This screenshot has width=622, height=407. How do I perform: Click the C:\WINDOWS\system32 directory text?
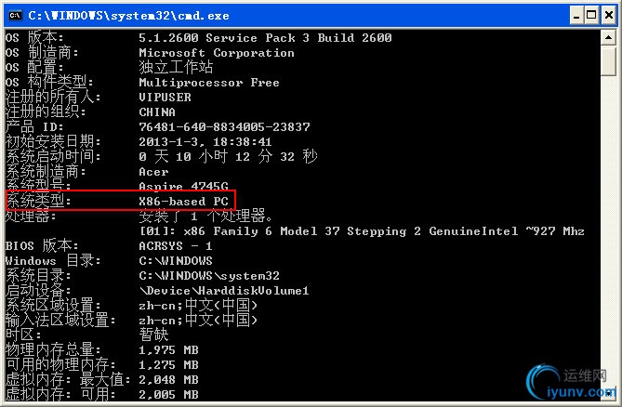coord(209,275)
